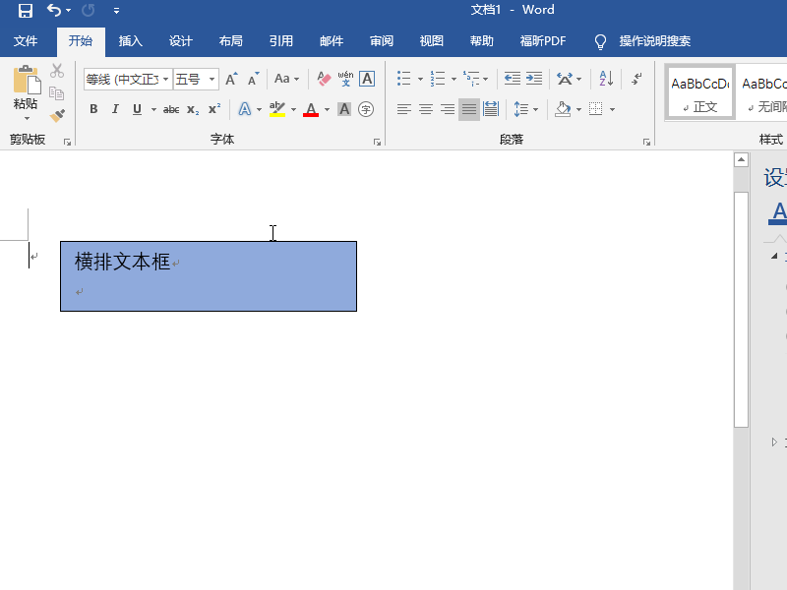Undo the last action
The width and height of the screenshot is (787, 590).
[x=54, y=10]
